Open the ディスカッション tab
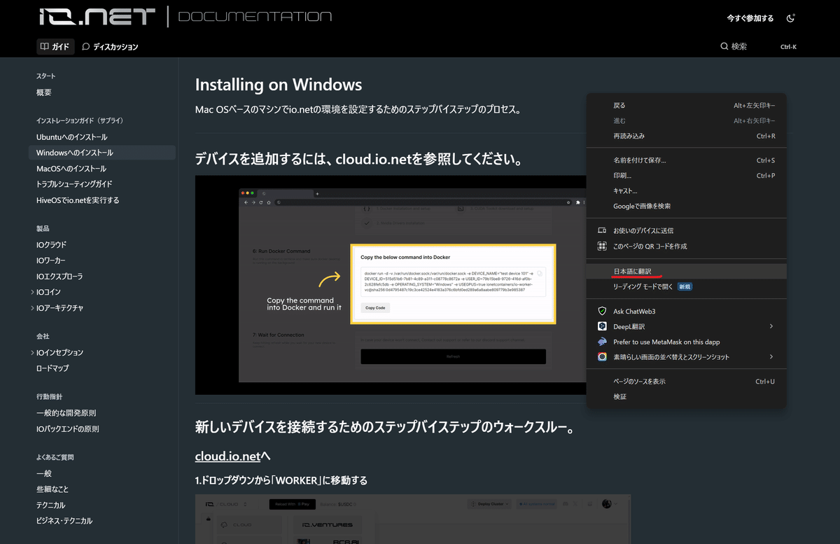Viewport: 840px width, 544px height. coord(110,47)
